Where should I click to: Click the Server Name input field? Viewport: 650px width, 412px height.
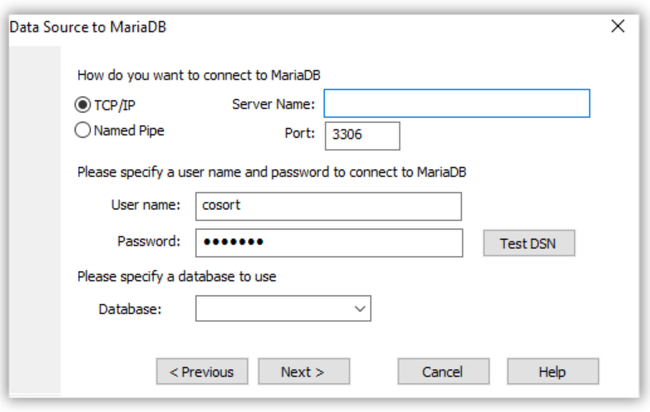[456, 104]
